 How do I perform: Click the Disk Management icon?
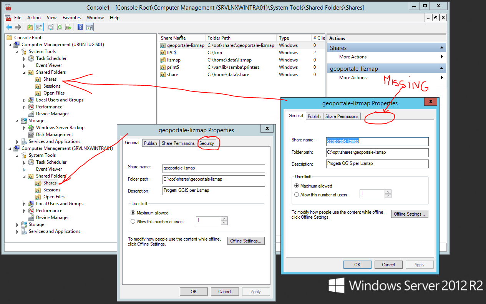(x=31, y=135)
